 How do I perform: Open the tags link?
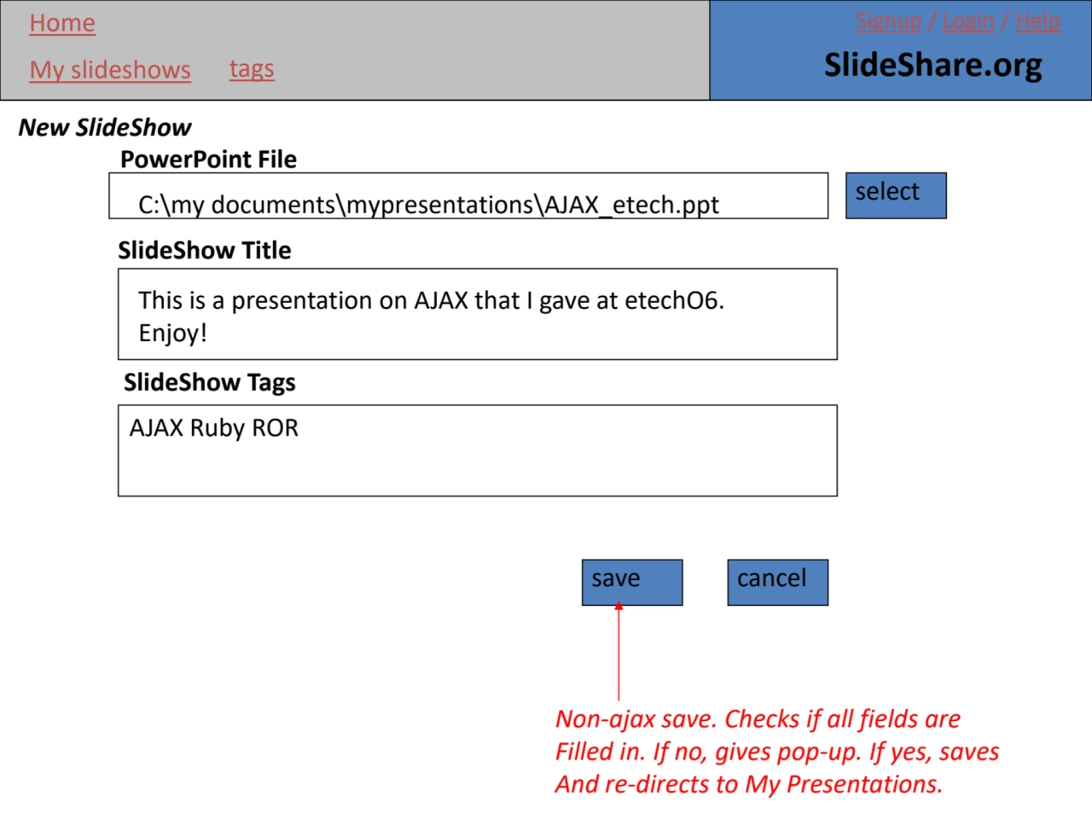pyautogui.click(x=252, y=68)
